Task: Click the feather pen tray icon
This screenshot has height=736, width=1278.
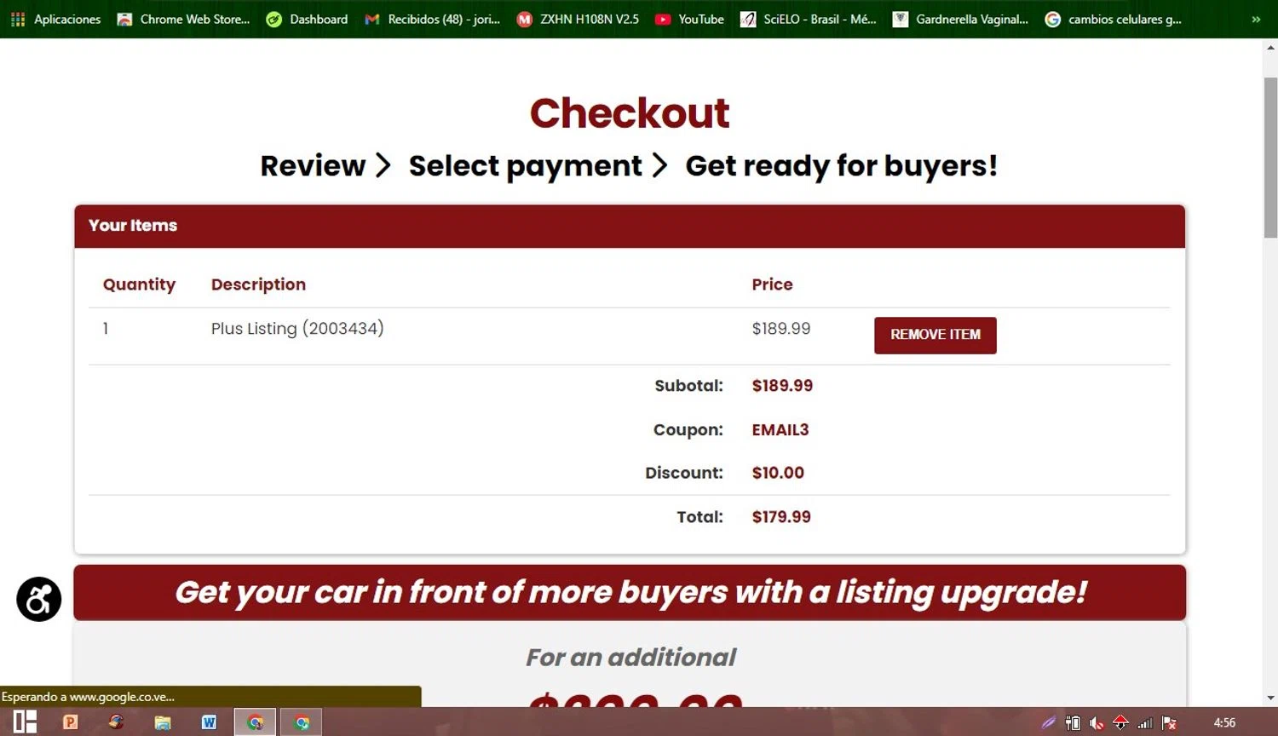Action: (x=1049, y=723)
